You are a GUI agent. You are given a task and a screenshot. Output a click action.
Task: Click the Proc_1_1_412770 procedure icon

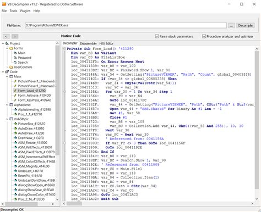[x=15, y=114]
